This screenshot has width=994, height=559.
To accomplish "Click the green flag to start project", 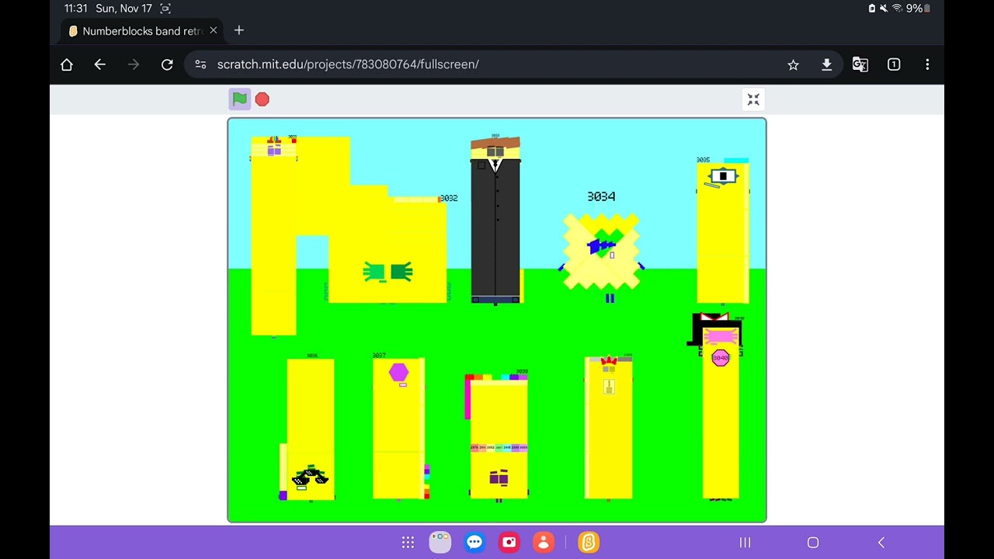I will pyautogui.click(x=239, y=99).
